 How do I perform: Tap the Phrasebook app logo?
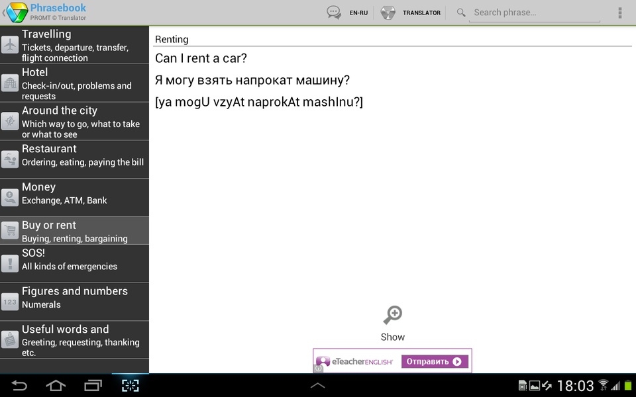coord(17,13)
